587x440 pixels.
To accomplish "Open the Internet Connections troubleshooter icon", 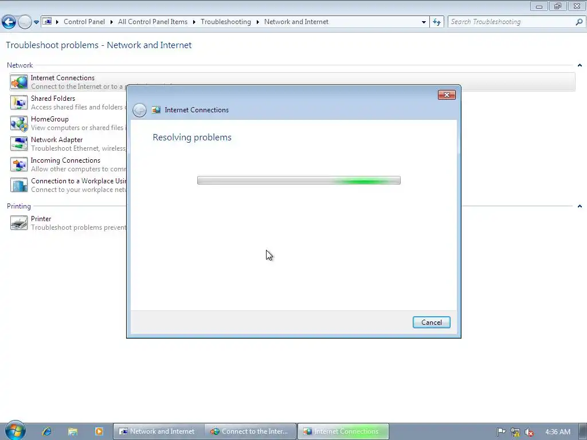I will click(19, 82).
